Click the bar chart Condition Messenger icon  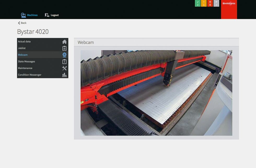(65, 75)
